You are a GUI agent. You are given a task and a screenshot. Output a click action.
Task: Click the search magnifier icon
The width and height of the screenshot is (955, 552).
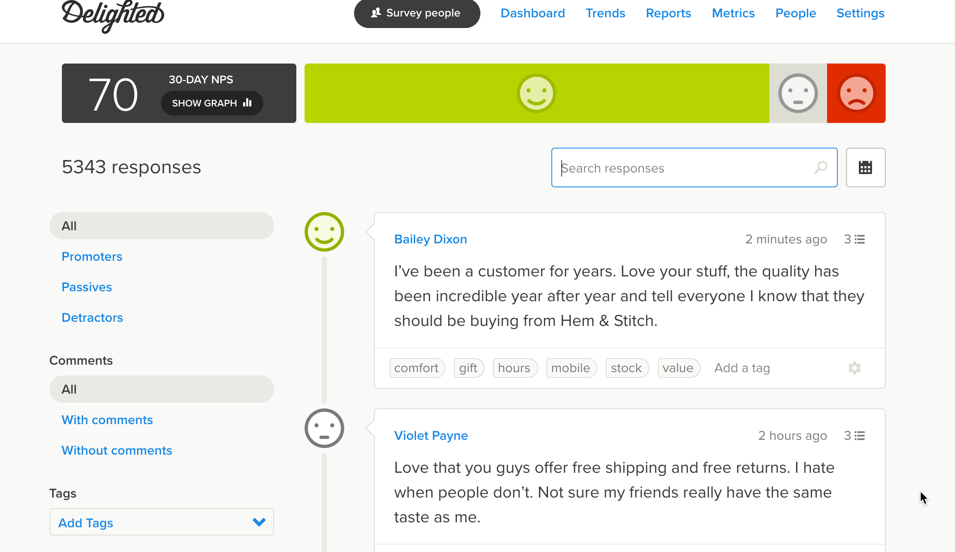pyautogui.click(x=820, y=167)
